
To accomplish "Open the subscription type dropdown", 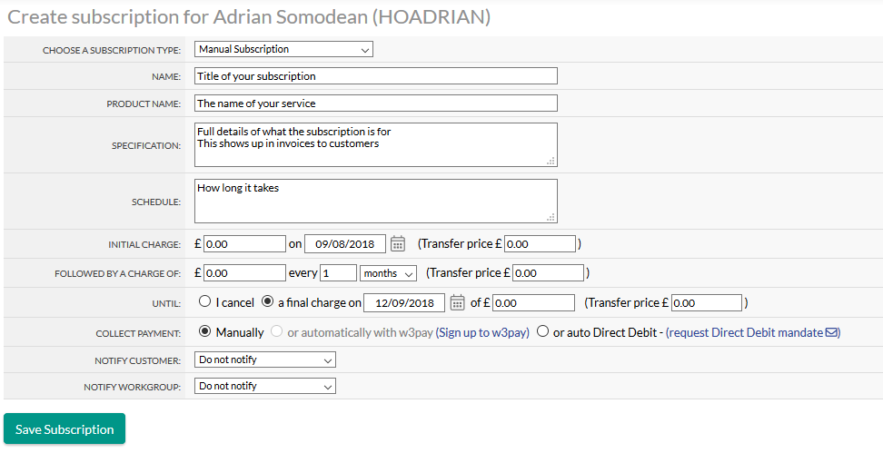I will [283, 49].
